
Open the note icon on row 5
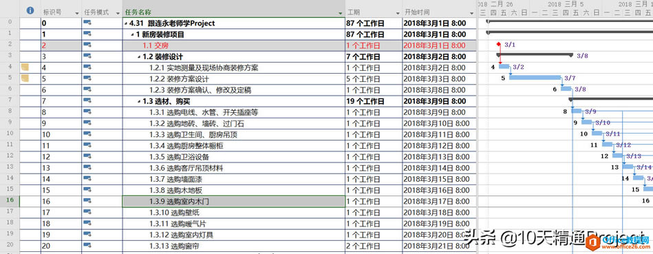pos(25,78)
